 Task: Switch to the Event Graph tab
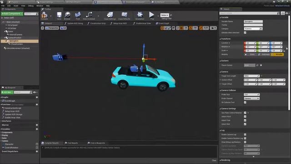click(163, 23)
